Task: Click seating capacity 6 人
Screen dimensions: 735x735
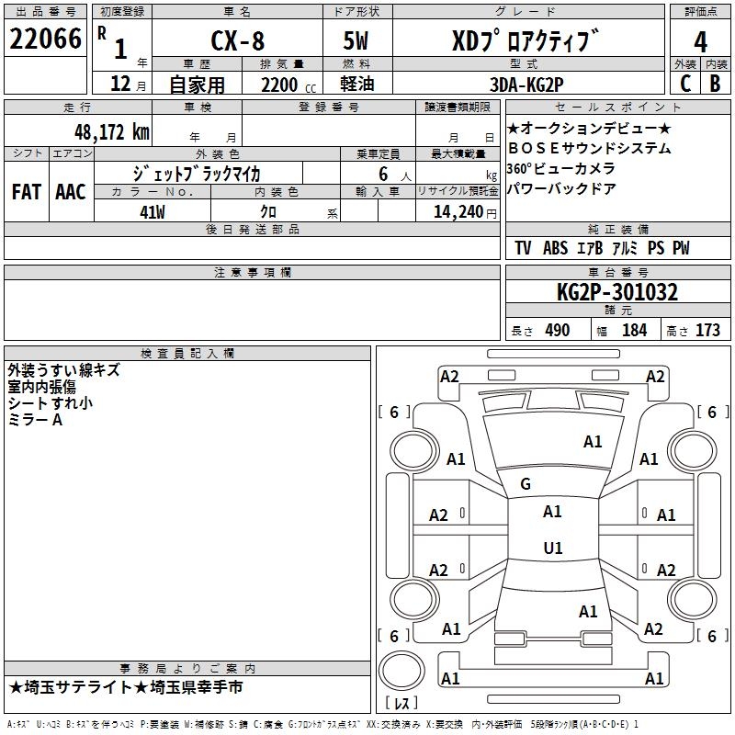Action: 395,175
